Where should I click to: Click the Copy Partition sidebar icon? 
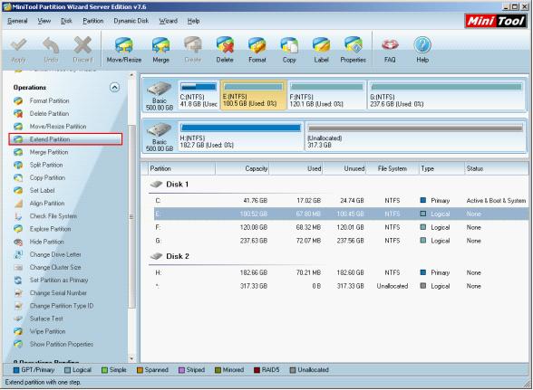18,178
